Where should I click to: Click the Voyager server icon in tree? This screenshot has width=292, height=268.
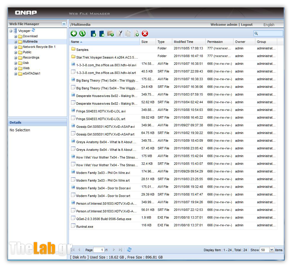(x=15, y=31)
